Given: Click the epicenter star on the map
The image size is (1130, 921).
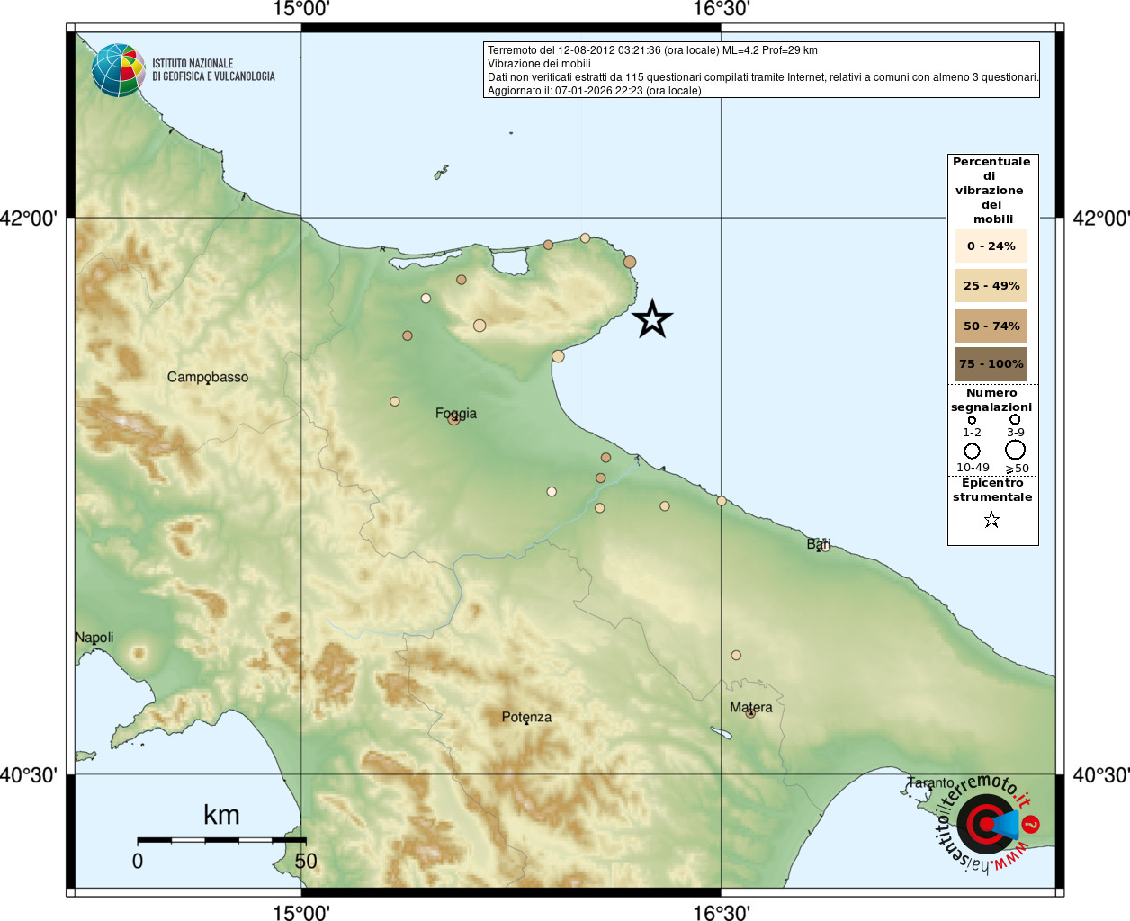Looking at the screenshot, I should coord(652,319).
